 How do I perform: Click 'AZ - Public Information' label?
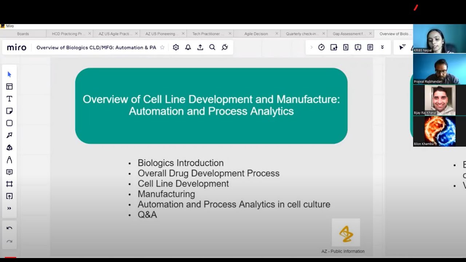tap(343, 251)
